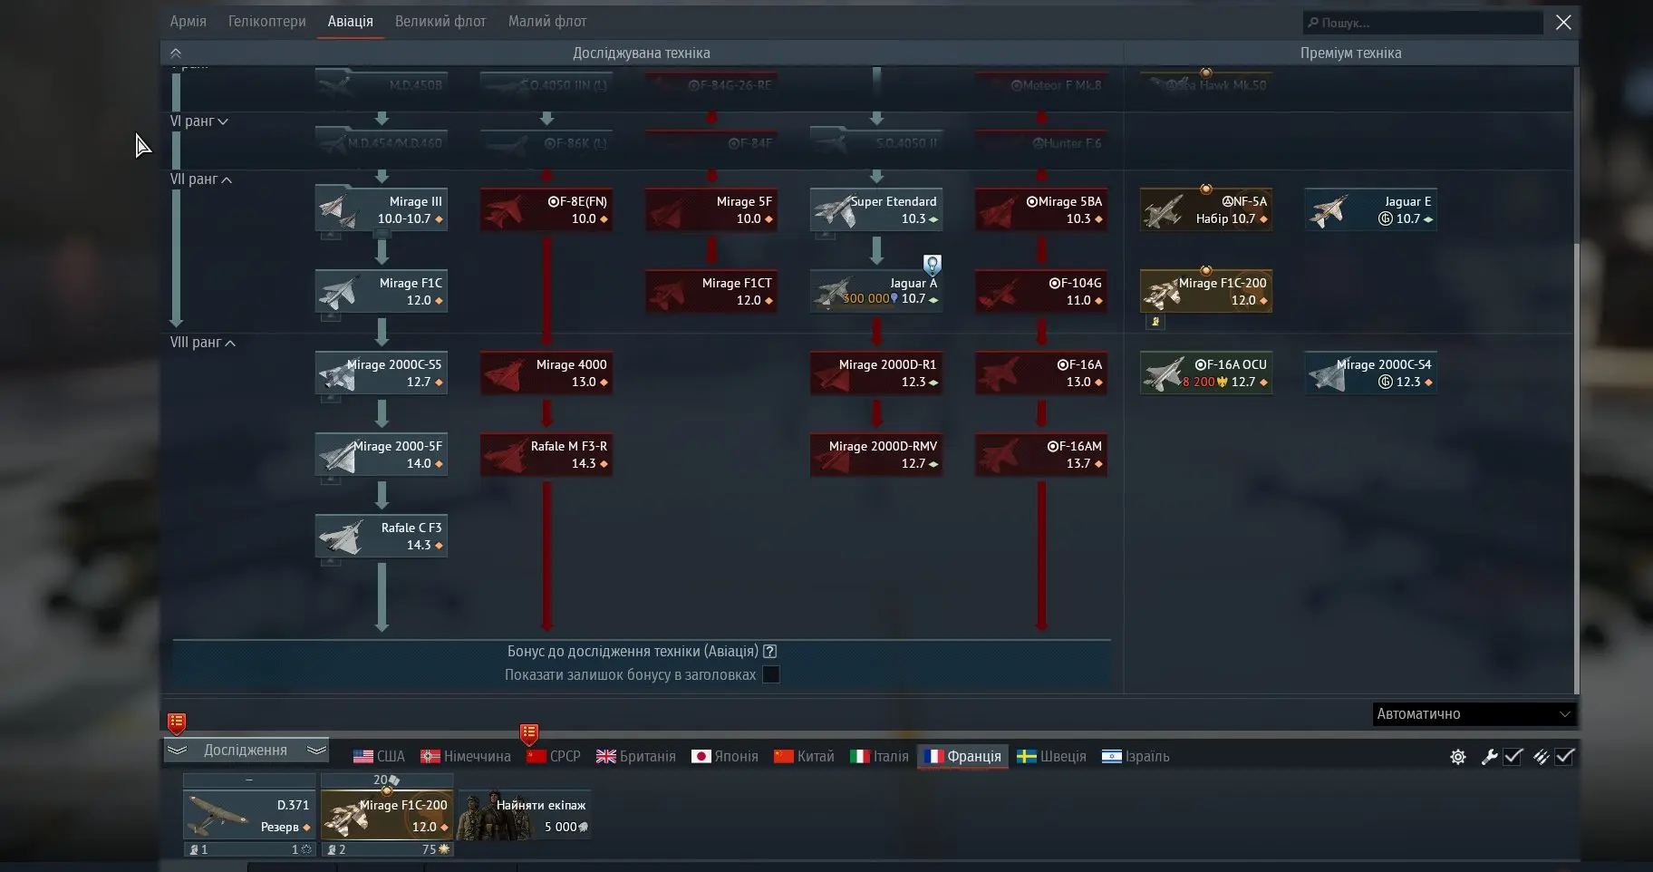Close the research tree window
Viewport: 1653px width, 872px height.
click(1563, 23)
